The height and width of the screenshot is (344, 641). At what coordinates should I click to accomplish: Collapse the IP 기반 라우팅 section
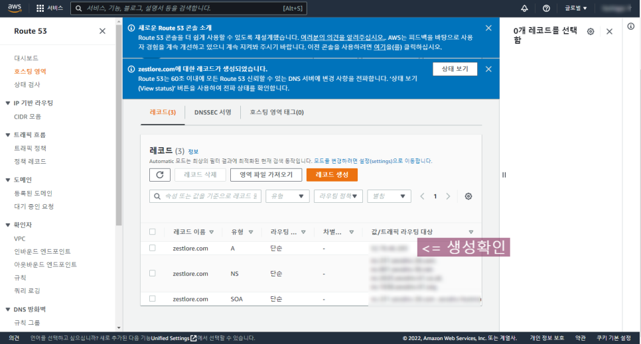(x=8, y=103)
